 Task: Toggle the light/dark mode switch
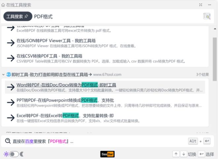(x=14, y=154)
